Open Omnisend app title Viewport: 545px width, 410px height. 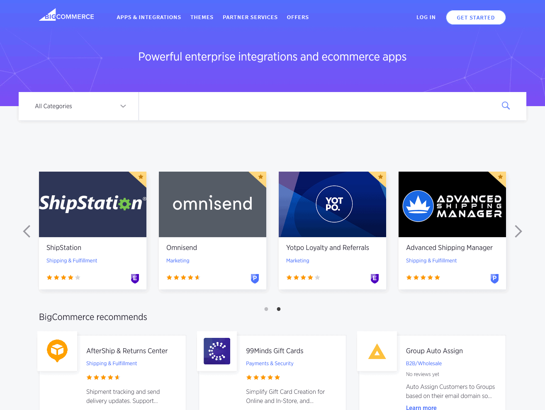tap(182, 247)
